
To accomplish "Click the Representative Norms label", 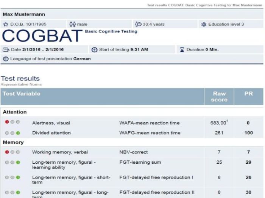I will 21,84.
